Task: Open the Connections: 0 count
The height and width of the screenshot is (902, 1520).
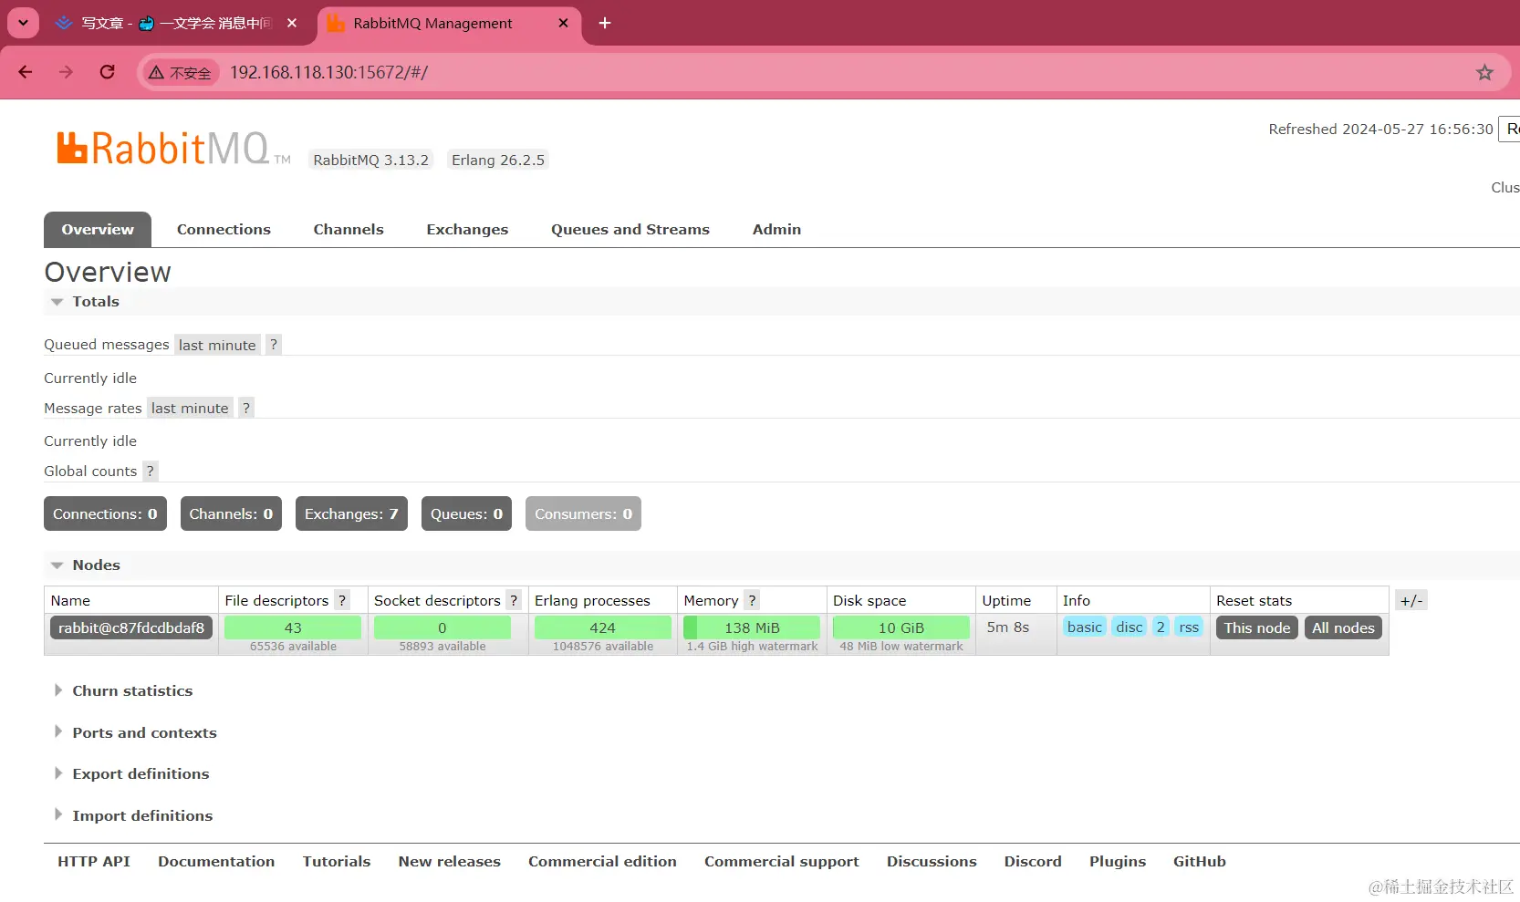Action: click(105, 513)
